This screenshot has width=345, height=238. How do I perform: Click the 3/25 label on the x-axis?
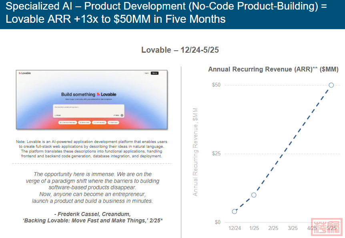pos(292,228)
